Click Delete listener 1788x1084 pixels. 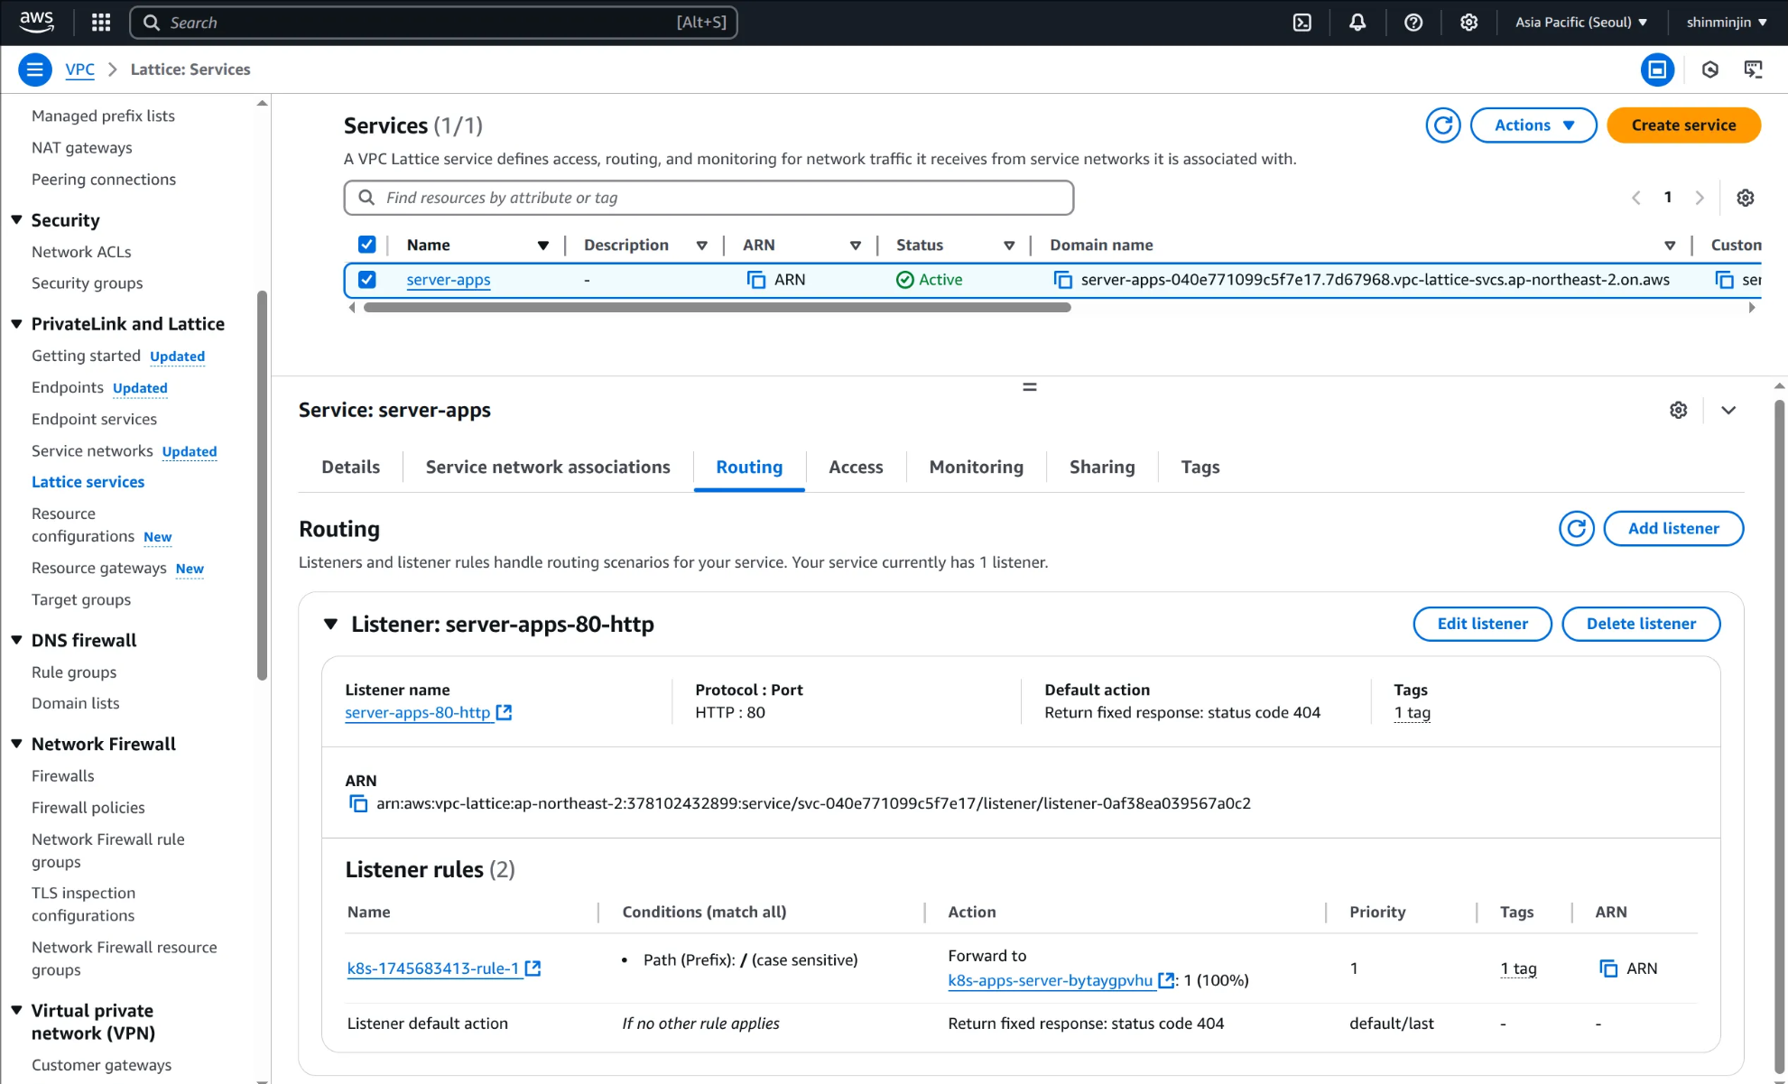tap(1641, 624)
